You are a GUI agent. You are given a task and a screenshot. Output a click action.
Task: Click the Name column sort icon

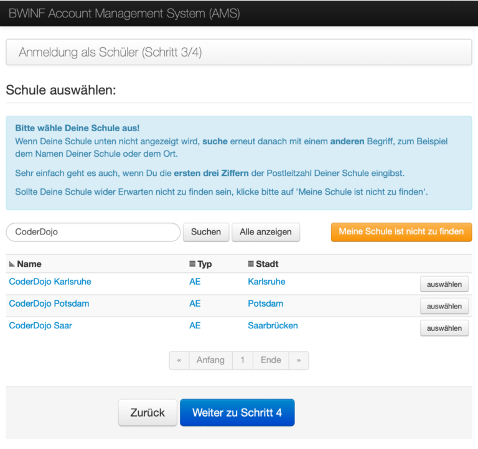click(12, 264)
